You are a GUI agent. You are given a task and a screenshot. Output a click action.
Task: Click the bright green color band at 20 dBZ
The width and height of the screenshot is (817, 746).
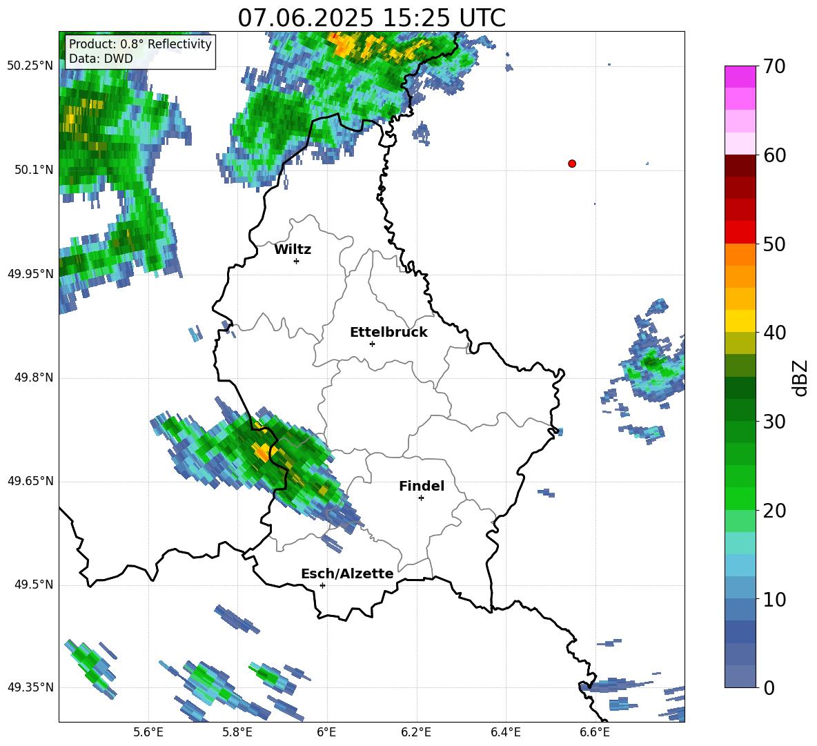pos(740,498)
